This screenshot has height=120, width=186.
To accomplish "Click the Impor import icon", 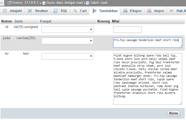I will [x=149, y=11].
